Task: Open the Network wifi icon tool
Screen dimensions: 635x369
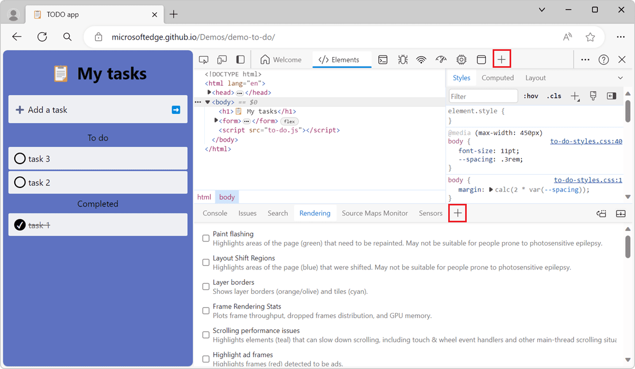Action: click(421, 60)
